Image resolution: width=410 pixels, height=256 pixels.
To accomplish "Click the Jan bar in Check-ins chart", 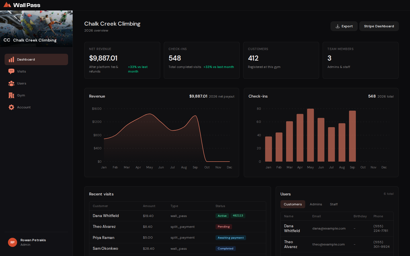I will point(268,149).
